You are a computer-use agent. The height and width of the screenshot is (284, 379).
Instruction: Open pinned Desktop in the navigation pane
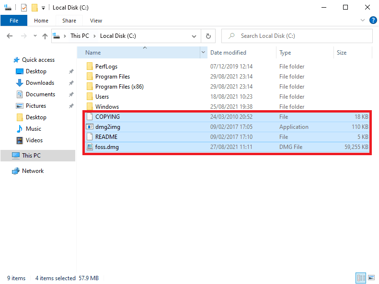click(x=36, y=71)
